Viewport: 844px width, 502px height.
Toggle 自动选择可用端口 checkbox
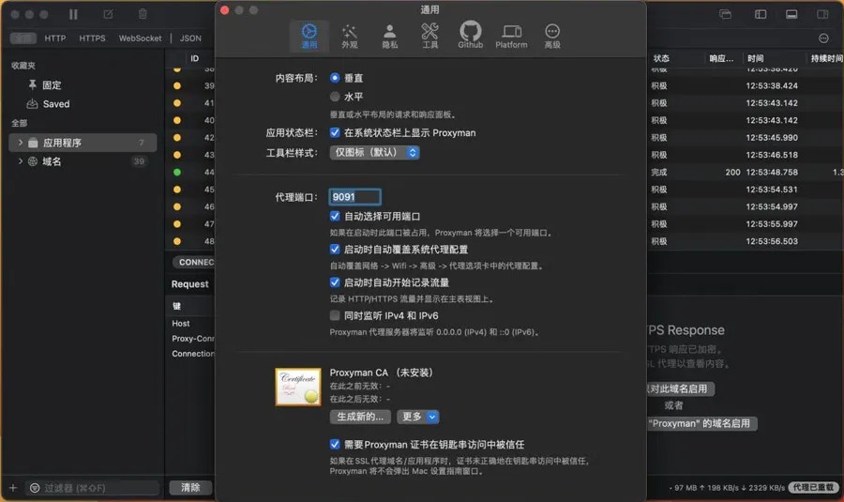(335, 216)
